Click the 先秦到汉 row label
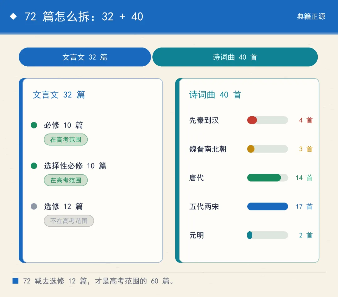Viewport: 338px width, 297px height. 204,120
